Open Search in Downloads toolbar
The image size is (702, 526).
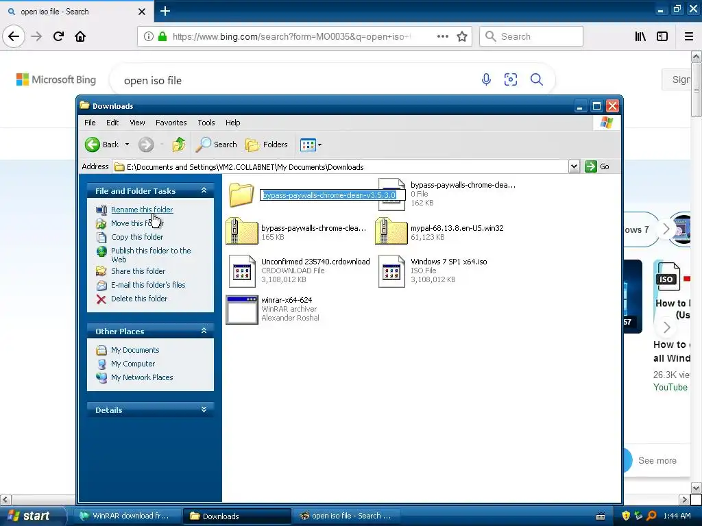pyautogui.click(x=216, y=145)
